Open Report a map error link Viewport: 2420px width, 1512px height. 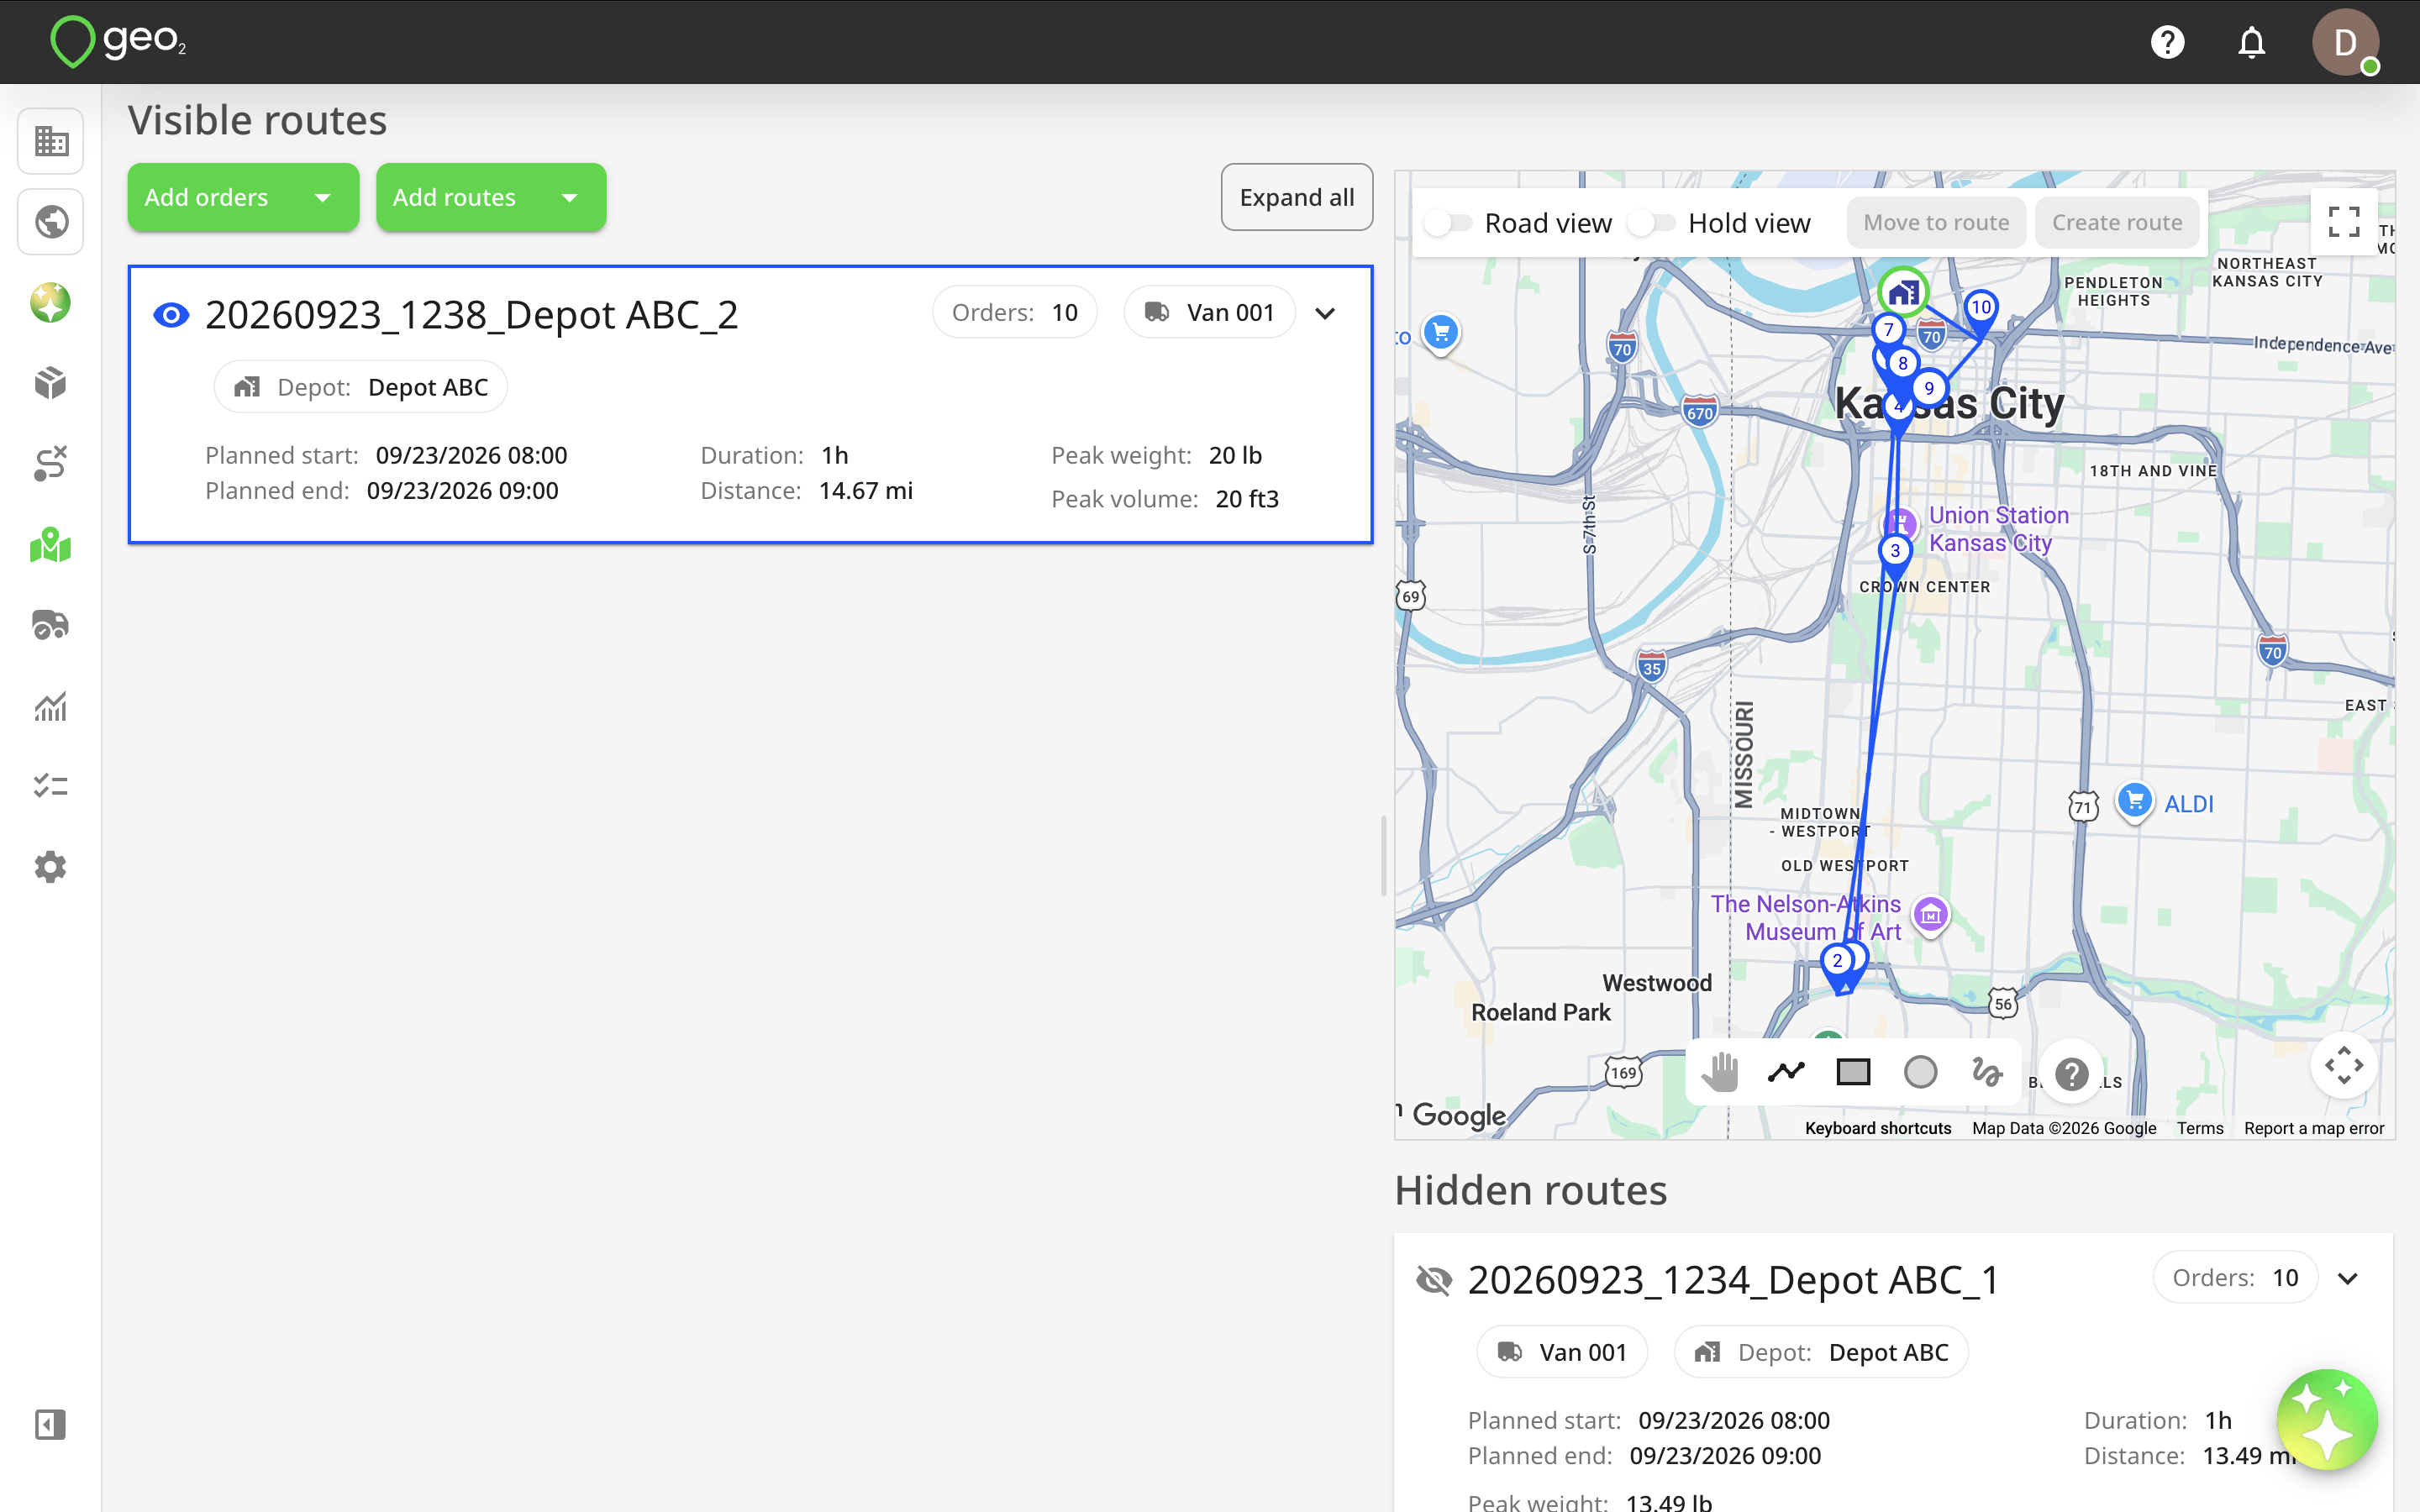click(2313, 1128)
